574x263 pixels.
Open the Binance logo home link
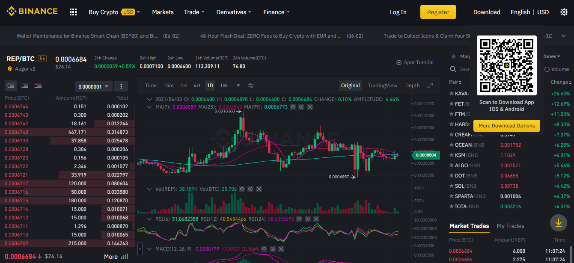32,12
